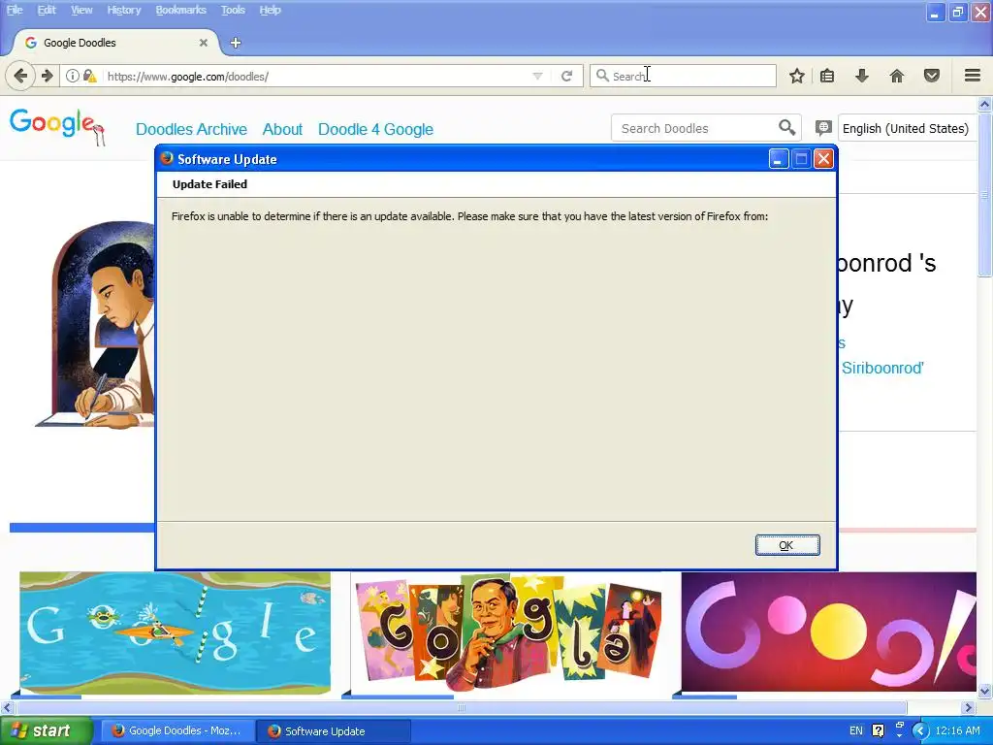Click the EN language indicator in taskbar
Viewport: 993px width, 745px height.
[x=855, y=730]
